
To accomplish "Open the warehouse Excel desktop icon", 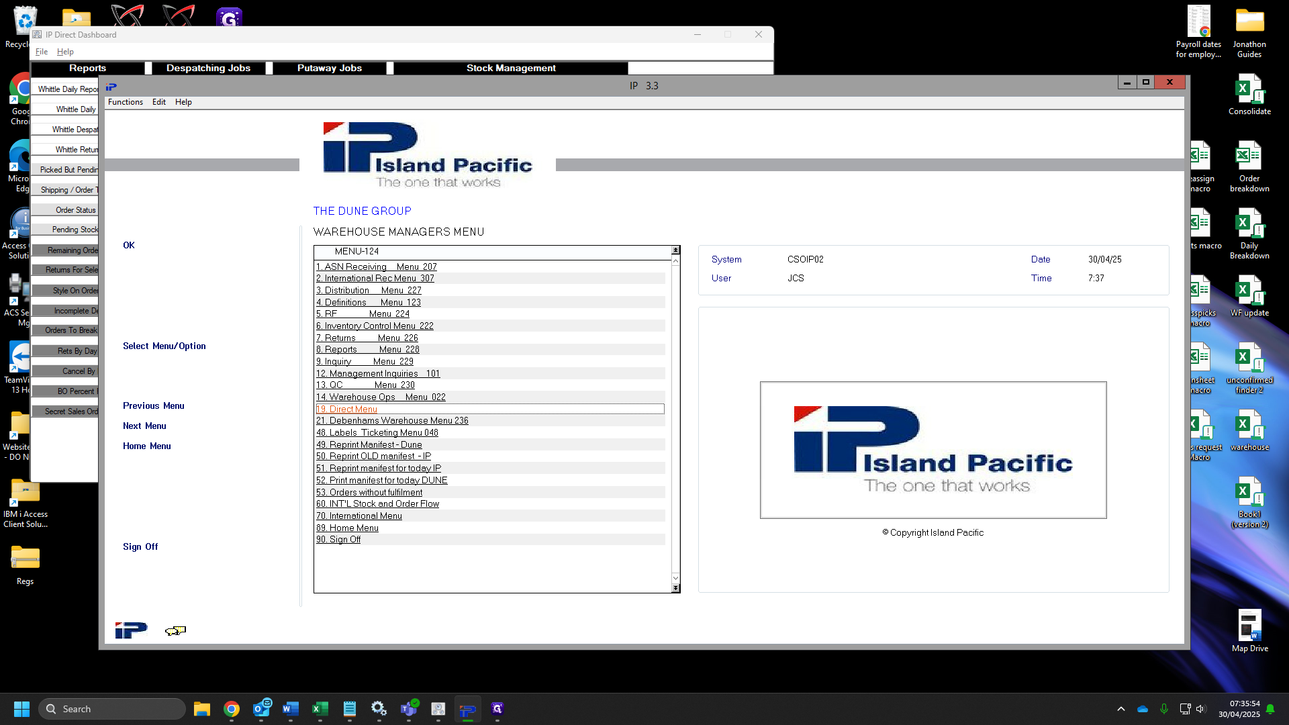I will tap(1249, 430).
